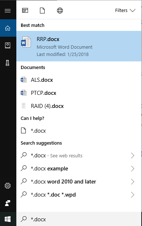Open the Notebook icon in sidebar
Viewport: 142px width, 226px height.
pos(8,45)
